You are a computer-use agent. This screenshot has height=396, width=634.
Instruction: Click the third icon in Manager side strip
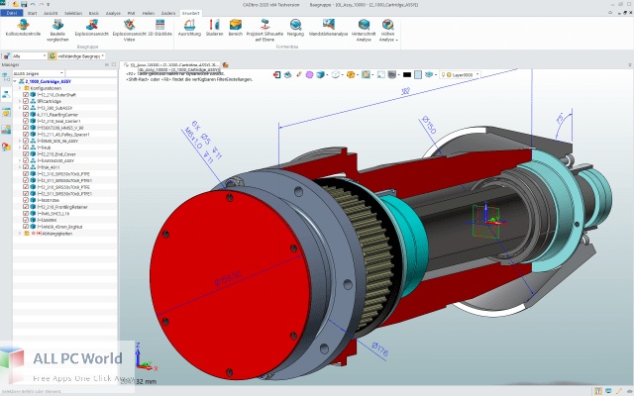pyautogui.click(x=6, y=112)
